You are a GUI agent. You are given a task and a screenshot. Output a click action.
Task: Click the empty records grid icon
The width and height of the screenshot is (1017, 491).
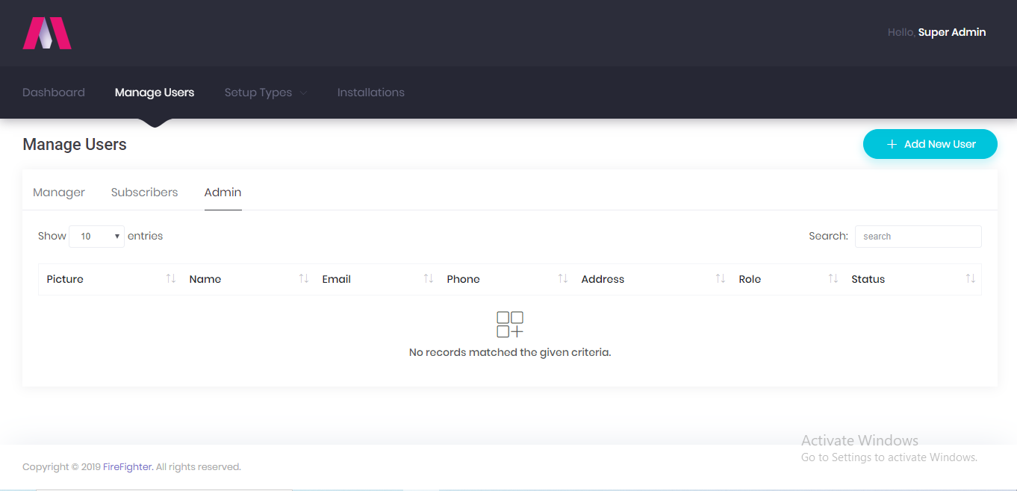(510, 325)
